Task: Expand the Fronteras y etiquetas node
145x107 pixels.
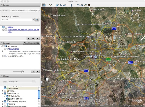Action: [x=3, y=101]
